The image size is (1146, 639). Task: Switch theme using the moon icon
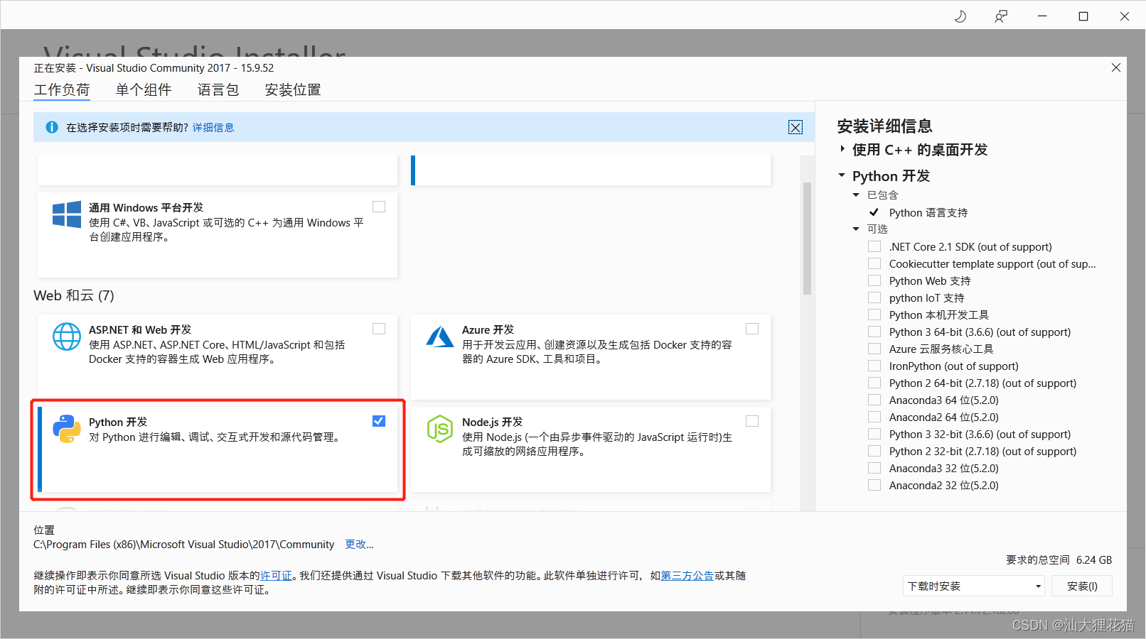(x=960, y=16)
